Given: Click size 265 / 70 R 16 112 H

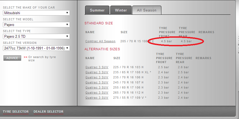Looking at the screenshot, I should pos(128,93).
